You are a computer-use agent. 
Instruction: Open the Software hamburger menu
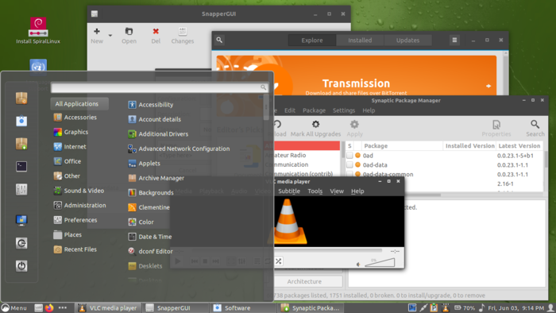pyautogui.click(x=454, y=40)
